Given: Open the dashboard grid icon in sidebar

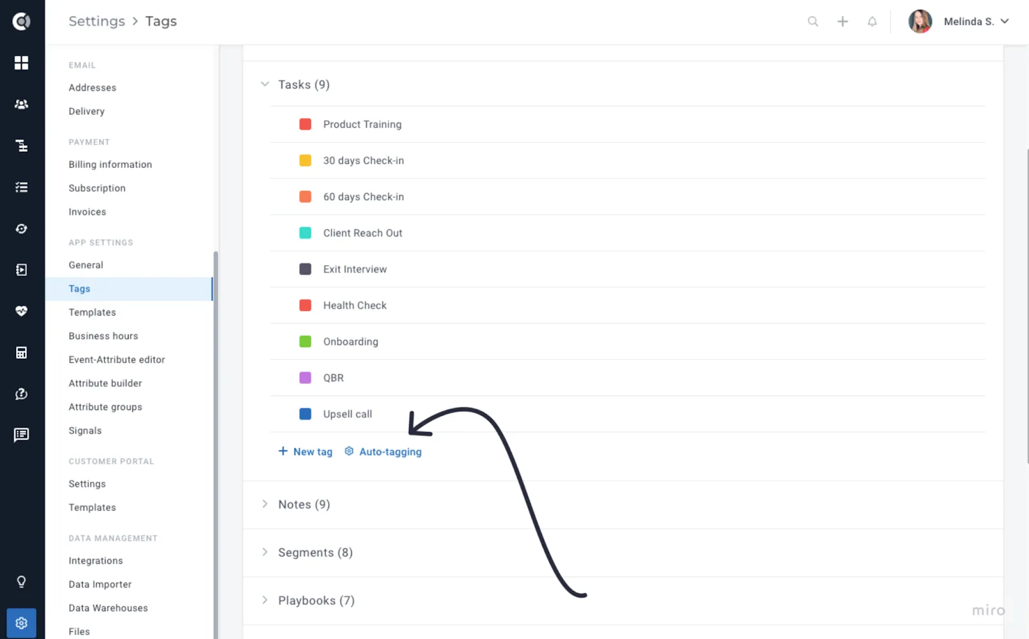Looking at the screenshot, I should point(21,62).
